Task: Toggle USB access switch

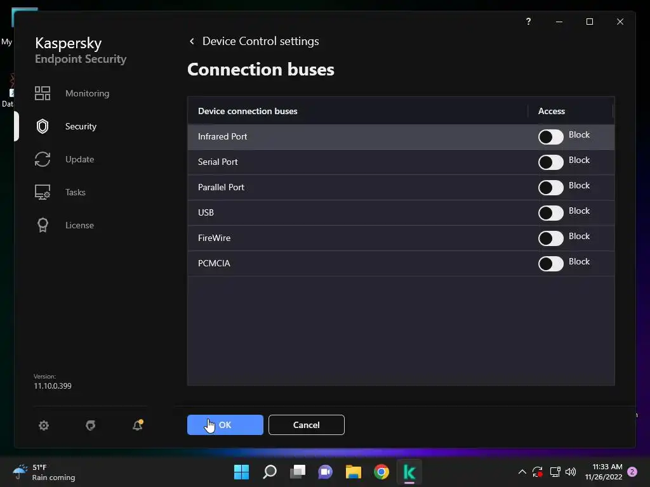Action: click(550, 213)
